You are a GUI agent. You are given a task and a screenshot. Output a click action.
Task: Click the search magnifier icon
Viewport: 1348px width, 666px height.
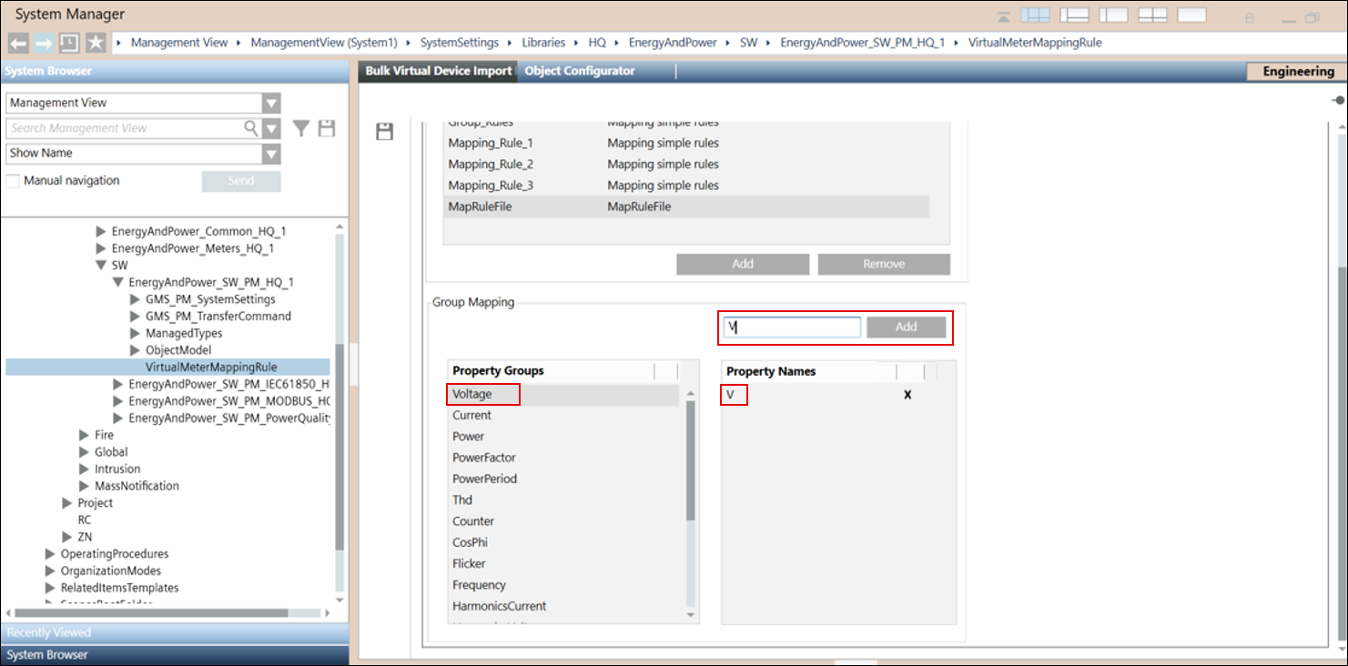[x=251, y=128]
